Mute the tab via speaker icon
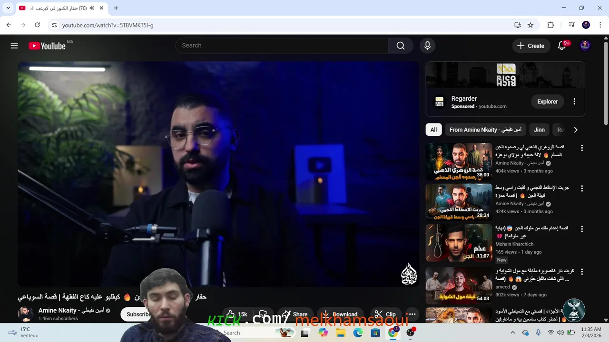Viewport: 609px width, 342px height. click(x=92, y=8)
